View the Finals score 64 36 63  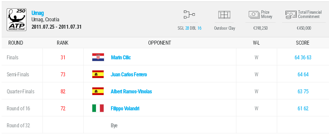303,57
